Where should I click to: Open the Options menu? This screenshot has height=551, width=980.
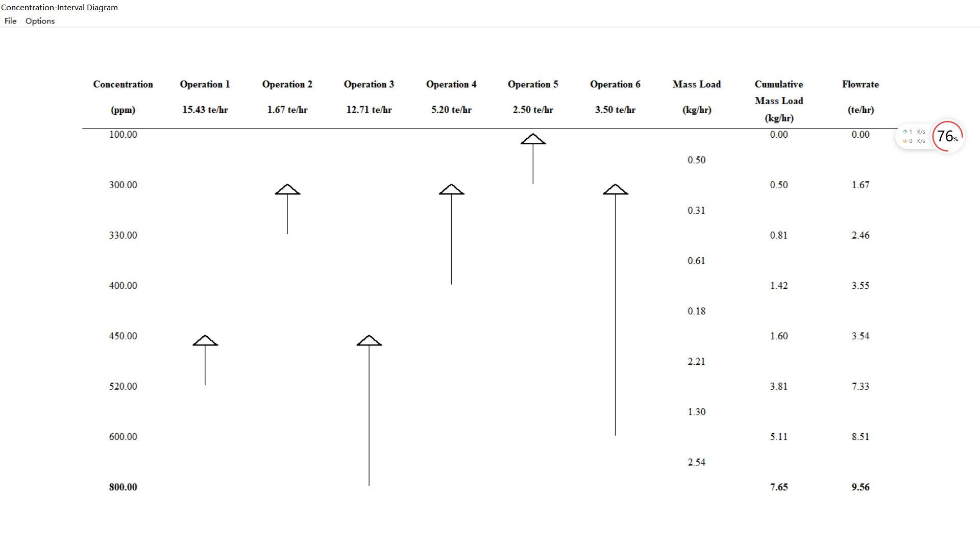coord(40,21)
